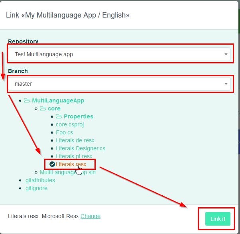Expand the Properties folder
Image resolution: width=240 pixels, height=234 pixels.
pyautogui.click(x=78, y=116)
